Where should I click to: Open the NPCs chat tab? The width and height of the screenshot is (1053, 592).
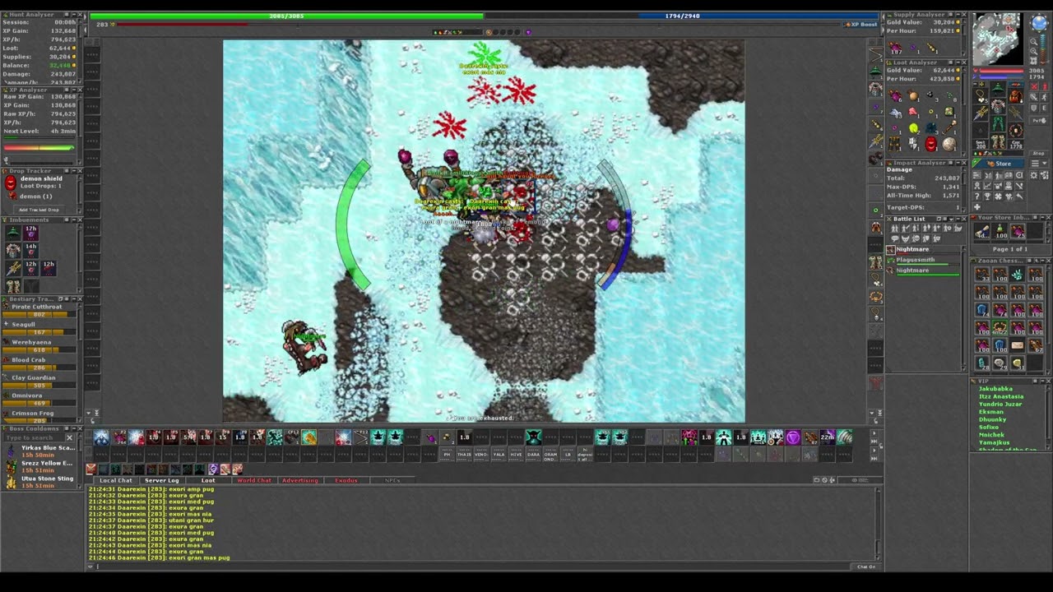pos(392,480)
